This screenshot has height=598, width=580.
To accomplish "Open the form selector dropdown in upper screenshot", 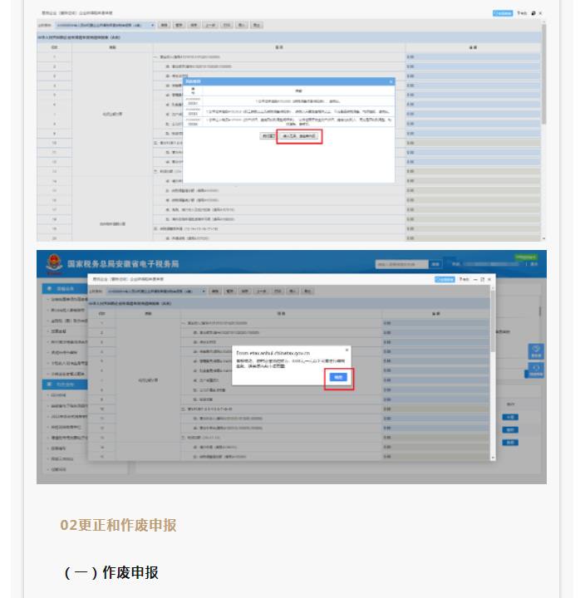I will click(106, 25).
